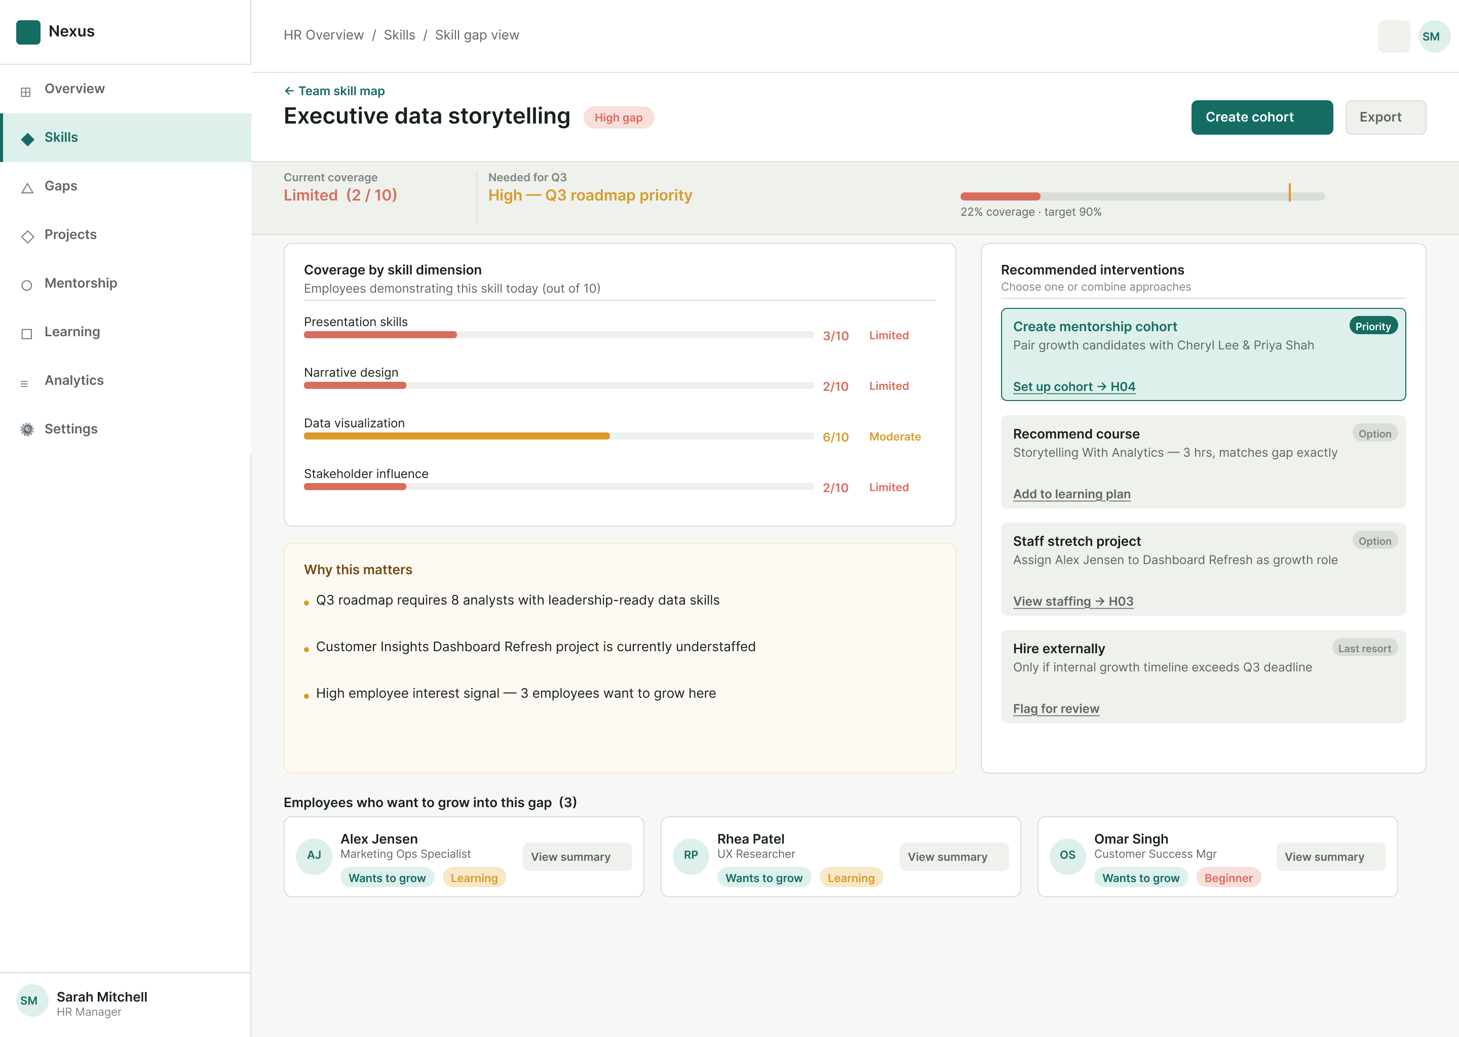This screenshot has height=1037, width=1459.
Task: Click the Mentorship circle icon
Action: coord(27,285)
